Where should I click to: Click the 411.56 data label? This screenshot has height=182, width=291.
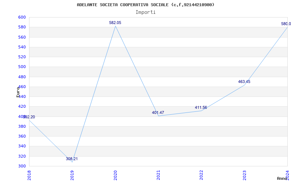201,107
